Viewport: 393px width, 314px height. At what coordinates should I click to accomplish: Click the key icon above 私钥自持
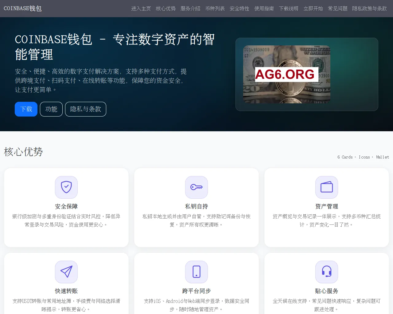coord(196,187)
